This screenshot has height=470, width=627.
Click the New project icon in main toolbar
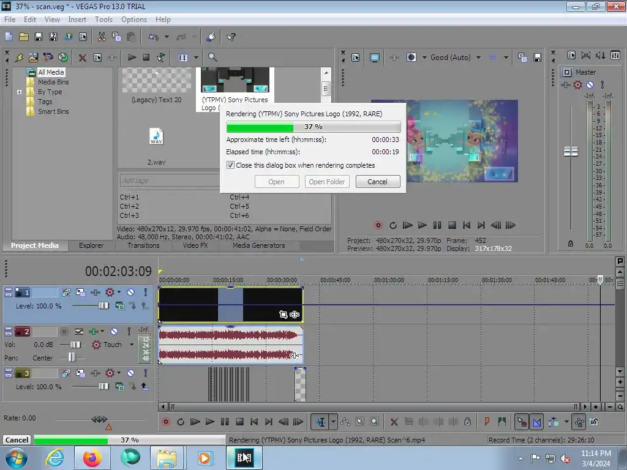tap(9, 37)
